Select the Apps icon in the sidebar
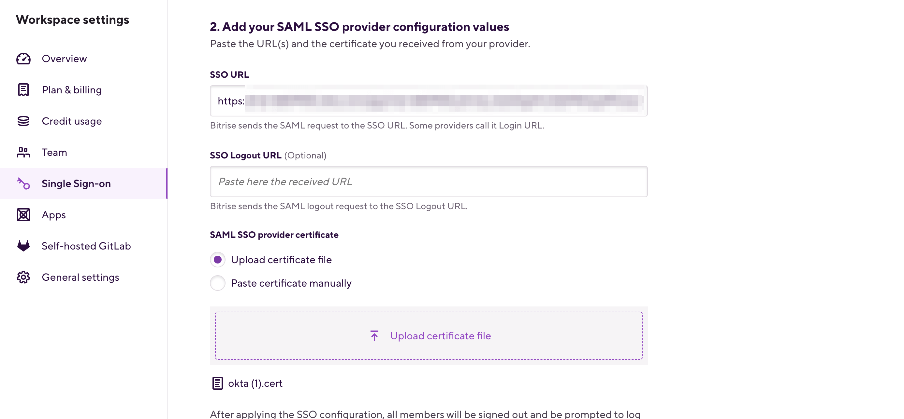 (x=23, y=214)
